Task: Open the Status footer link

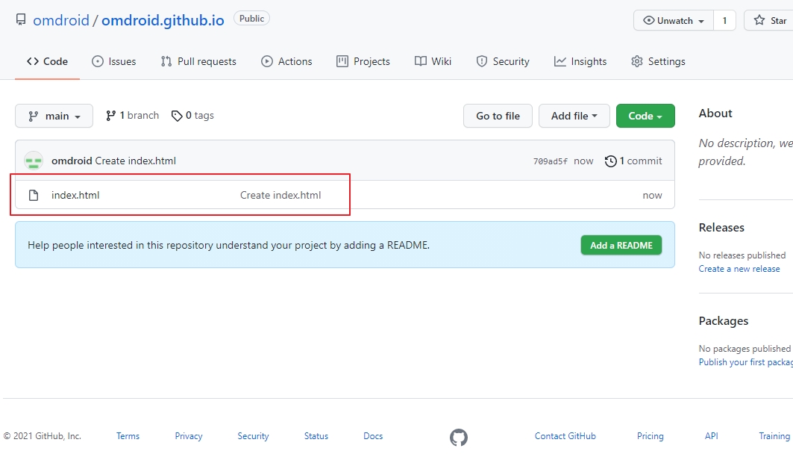Action: click(316, 436)
